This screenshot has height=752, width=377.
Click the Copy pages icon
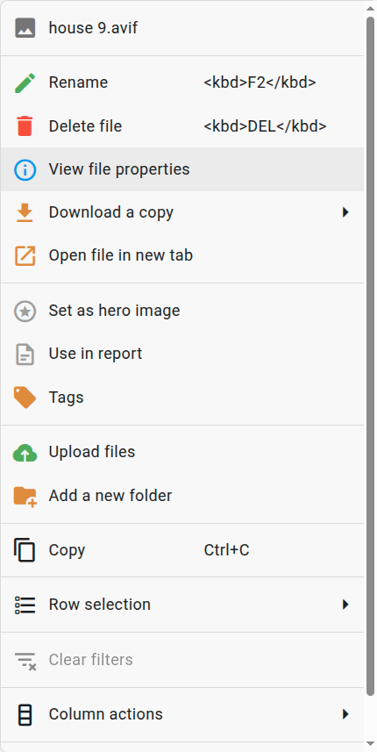tap(25, 550)
